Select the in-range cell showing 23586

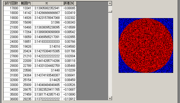(26, 70)
